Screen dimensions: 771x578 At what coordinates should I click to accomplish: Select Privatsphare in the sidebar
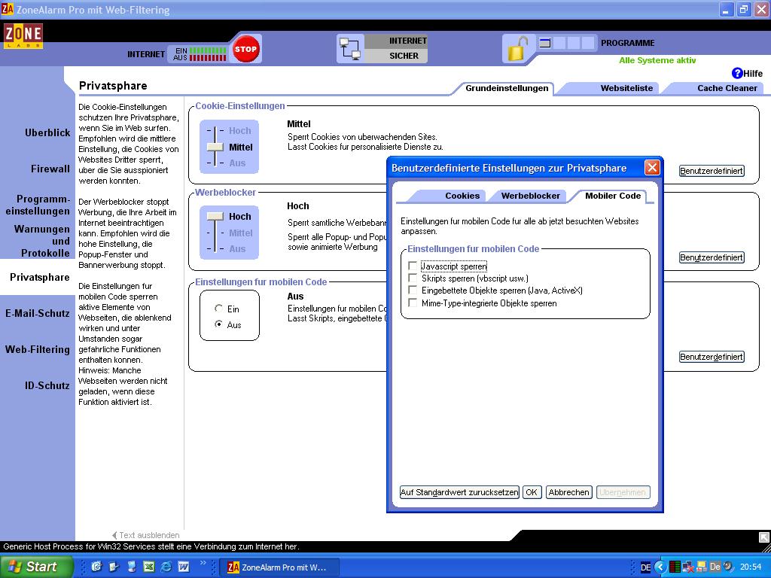click(x=39, y=277)
